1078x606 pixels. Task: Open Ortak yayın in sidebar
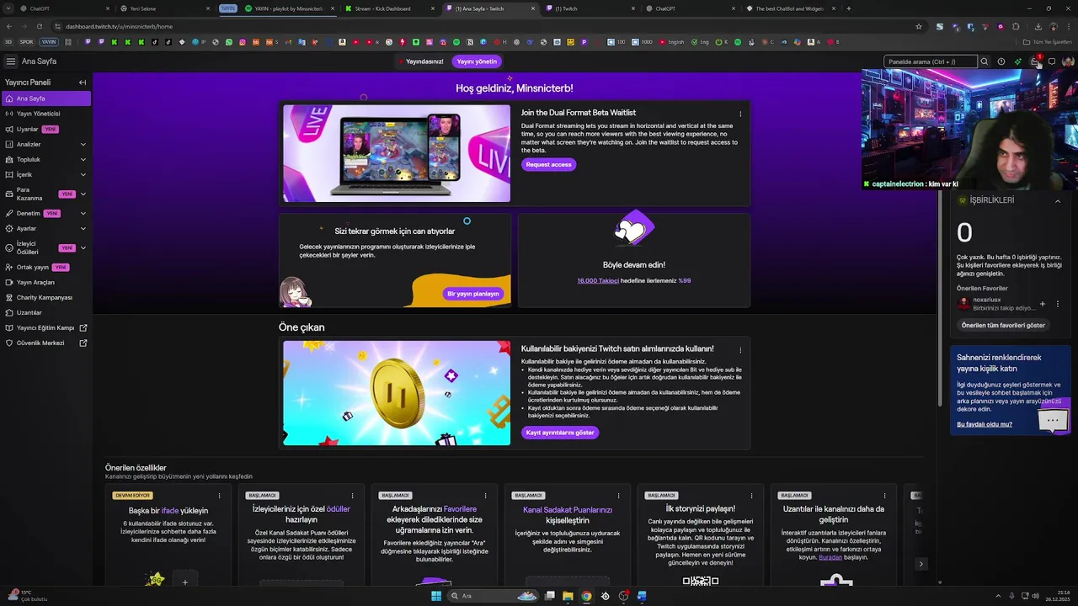45,267
